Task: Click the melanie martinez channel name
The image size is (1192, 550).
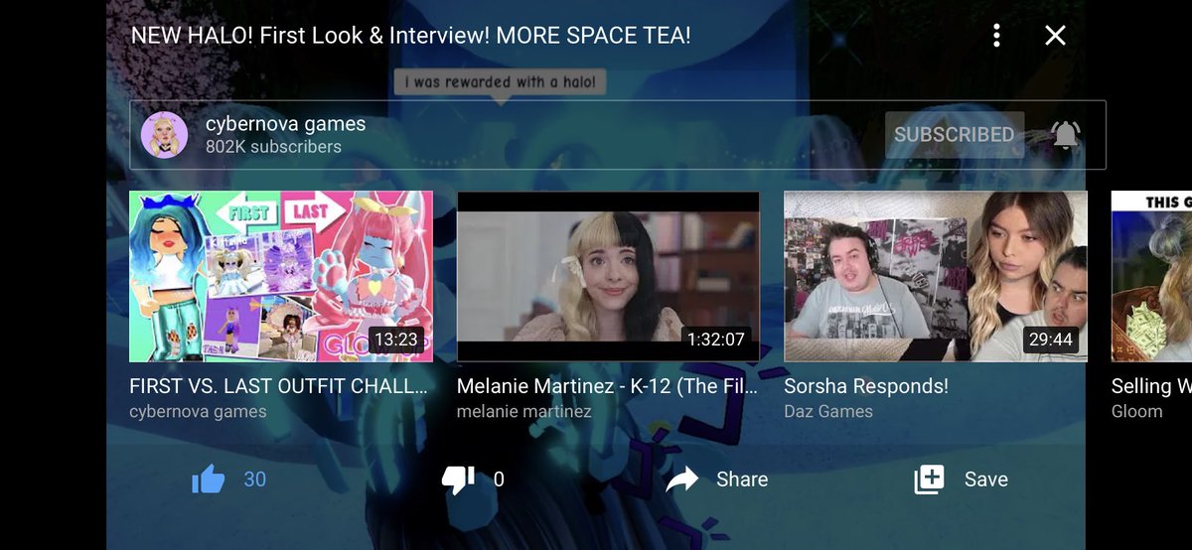Action: point(524,411)
